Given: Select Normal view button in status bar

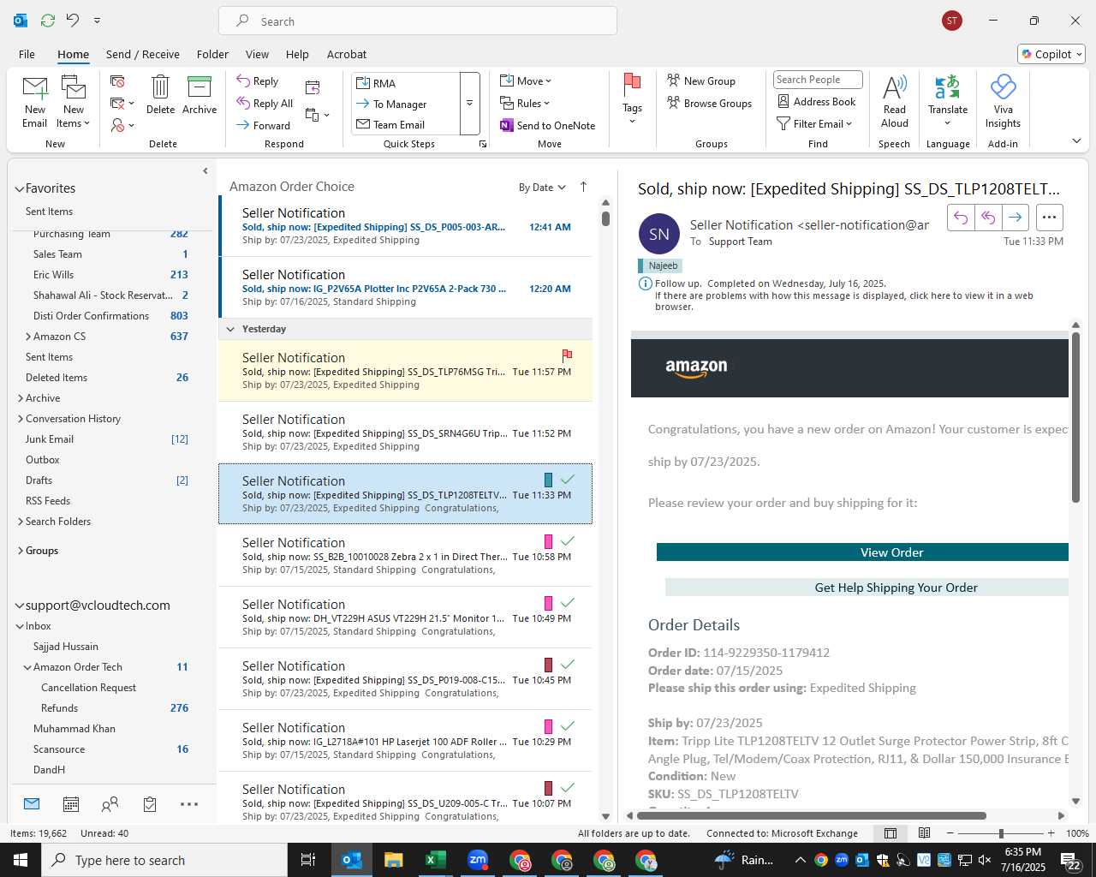Looking at the screenshot, I should [x=890, y=833].
